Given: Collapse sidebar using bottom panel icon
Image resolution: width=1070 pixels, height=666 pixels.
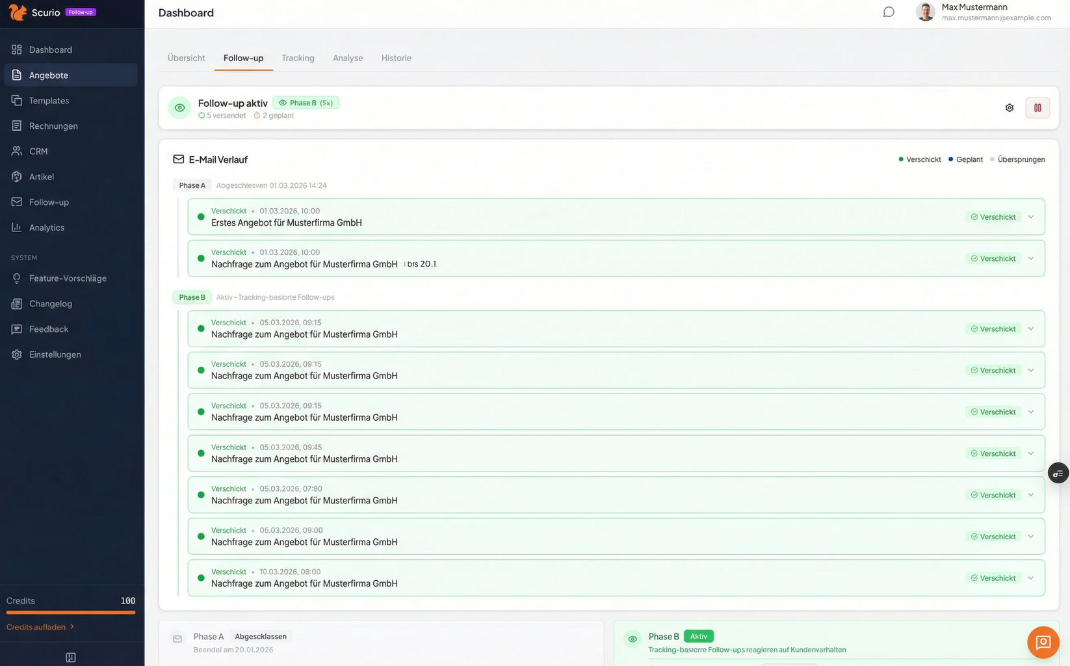Looking at the screenshot, I should point(71,658).
